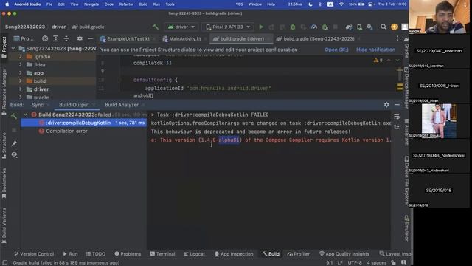Screen dimensions: 472x266
Task: Open the driver run configuration dropdown
Action: pyautogui.click(x=181, y=27)
